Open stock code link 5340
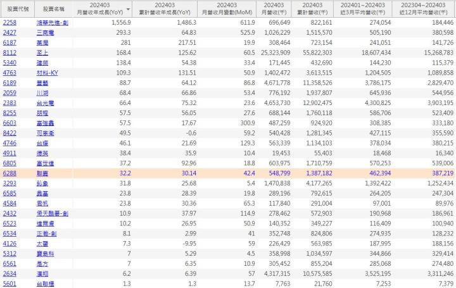 click(x=9, y=63)
